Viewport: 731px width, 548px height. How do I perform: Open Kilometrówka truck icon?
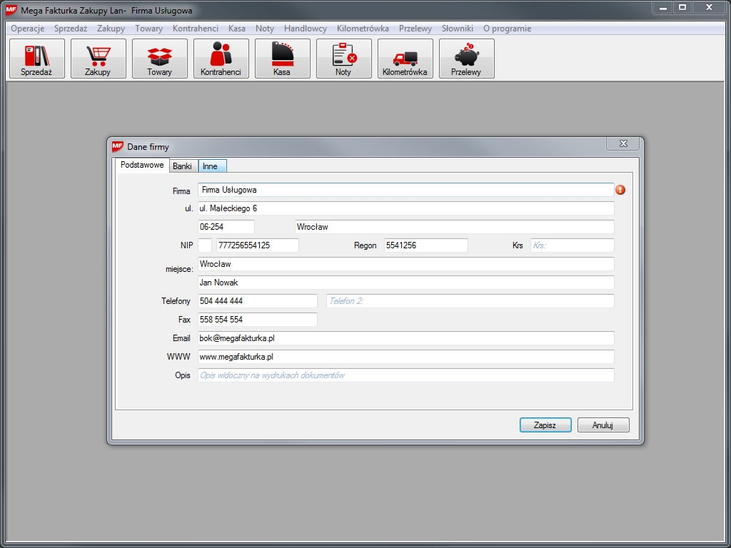point(405,59)
